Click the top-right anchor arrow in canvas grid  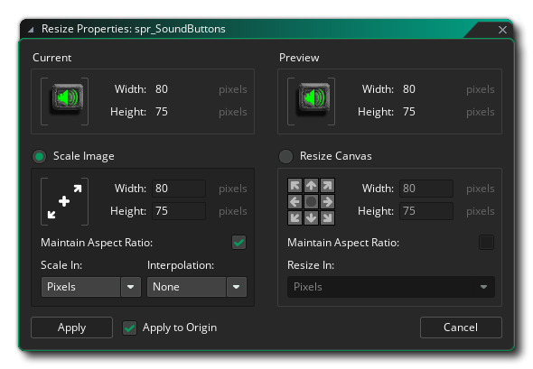(327, 186)
